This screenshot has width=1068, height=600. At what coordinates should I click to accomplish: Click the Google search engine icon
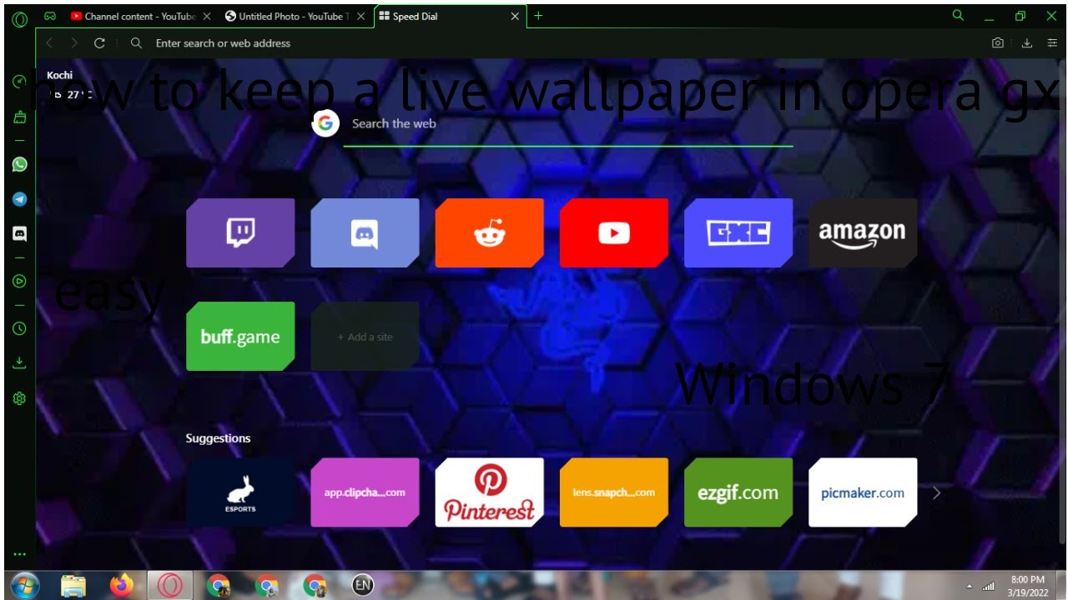[x=325, y=123]
